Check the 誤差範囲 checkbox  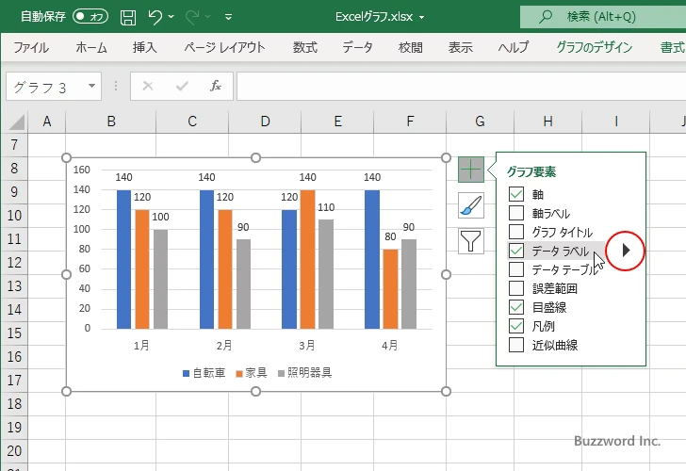coord(516,288)
